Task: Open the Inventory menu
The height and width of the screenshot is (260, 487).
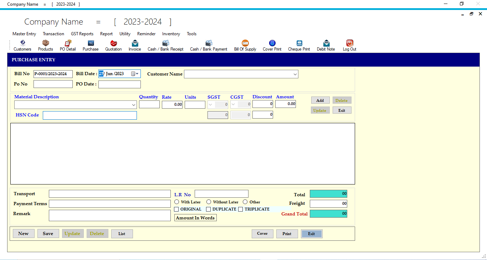Action: pos(171,33)
